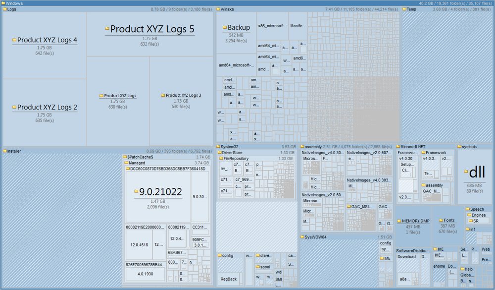Screen dimensions: 495x290
Task: Click the "68AB67..." block in Managed
Action: click(177, 253)
